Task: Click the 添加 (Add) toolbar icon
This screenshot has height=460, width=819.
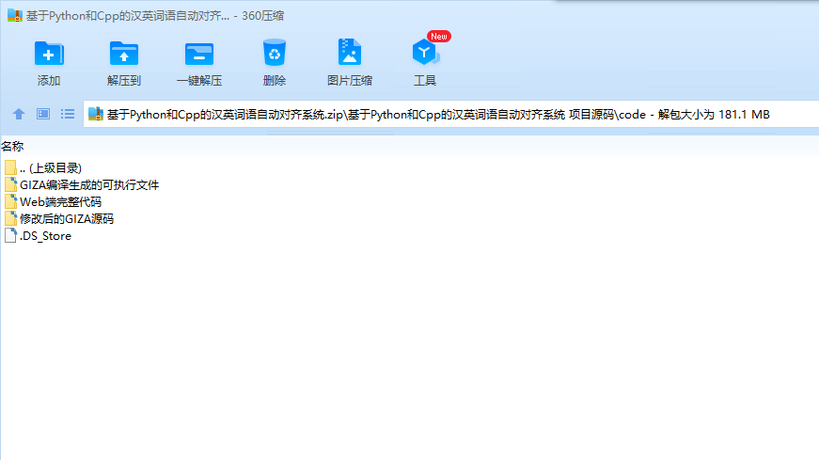Action: click(49, 54)
